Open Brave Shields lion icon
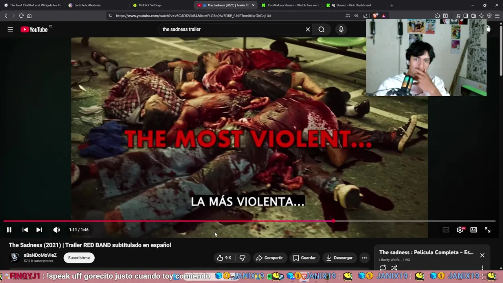This screenshot has width=503, height=283. (375, 16)
